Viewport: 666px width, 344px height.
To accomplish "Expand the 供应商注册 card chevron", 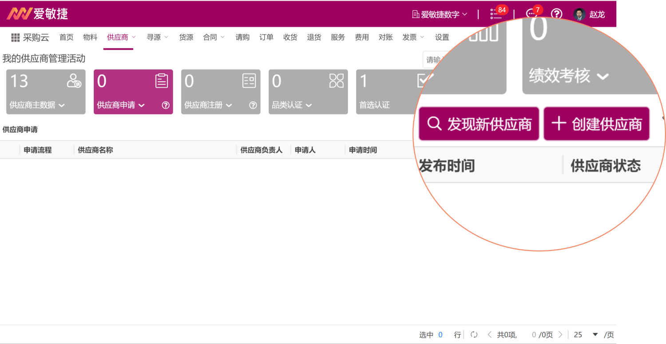I will click(229, 105).
